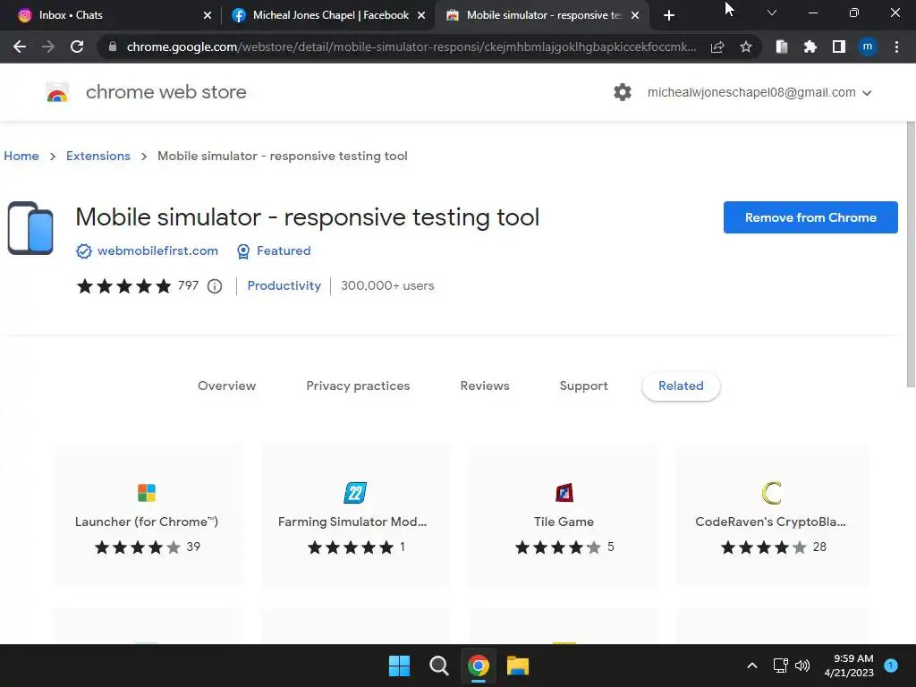
Task: Open the tab search dropdown arrow
Action: tap(772, 13)
